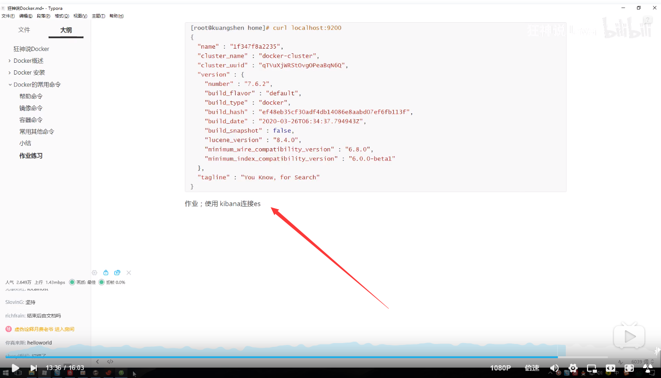
Task: Close the livestream chat overlay
Action: tap(129, 273)
